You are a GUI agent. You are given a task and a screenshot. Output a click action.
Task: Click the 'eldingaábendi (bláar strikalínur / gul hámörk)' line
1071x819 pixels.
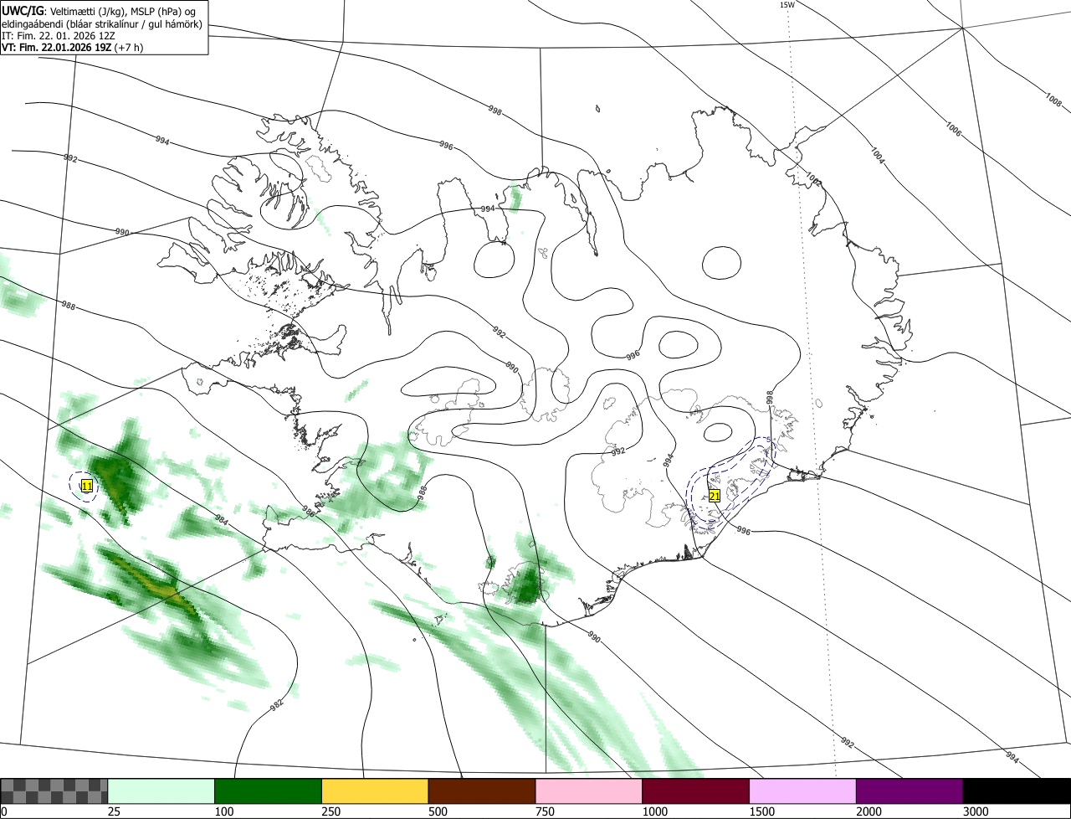[102, 24]
